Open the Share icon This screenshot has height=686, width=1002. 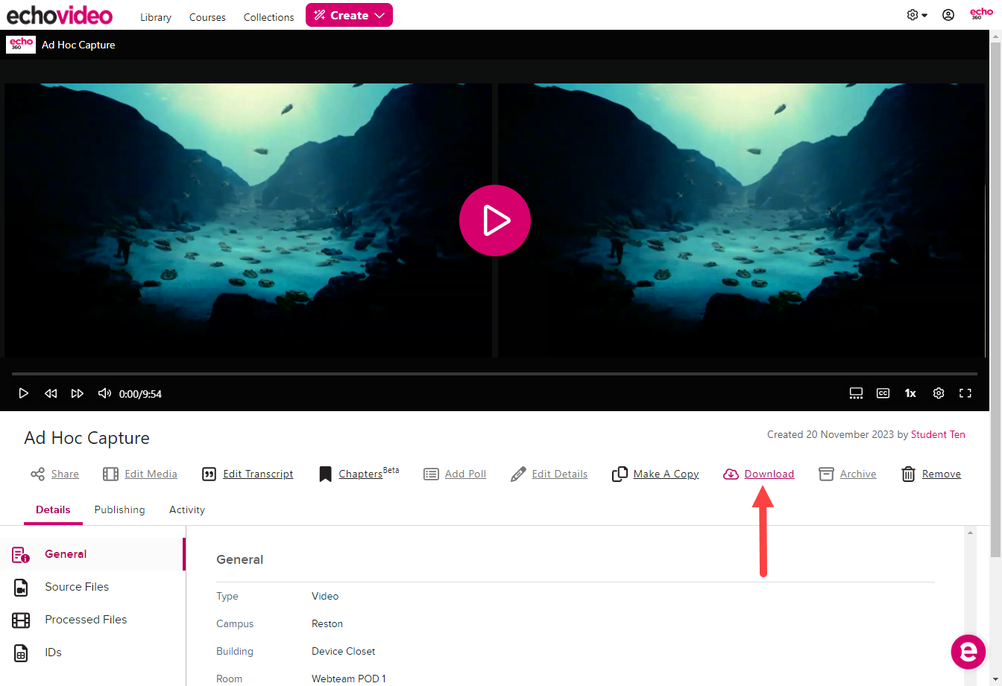click(37, 474)
